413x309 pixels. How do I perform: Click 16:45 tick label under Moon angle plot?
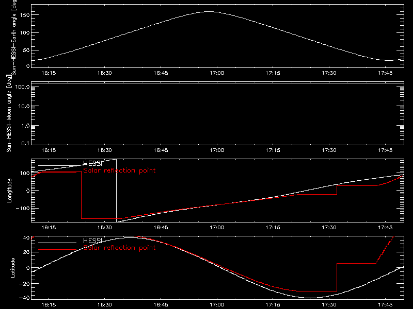(161, 150)
